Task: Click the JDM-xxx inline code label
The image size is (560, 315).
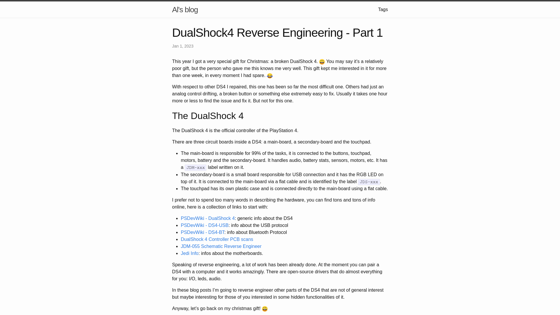Action: coord(195,167)
